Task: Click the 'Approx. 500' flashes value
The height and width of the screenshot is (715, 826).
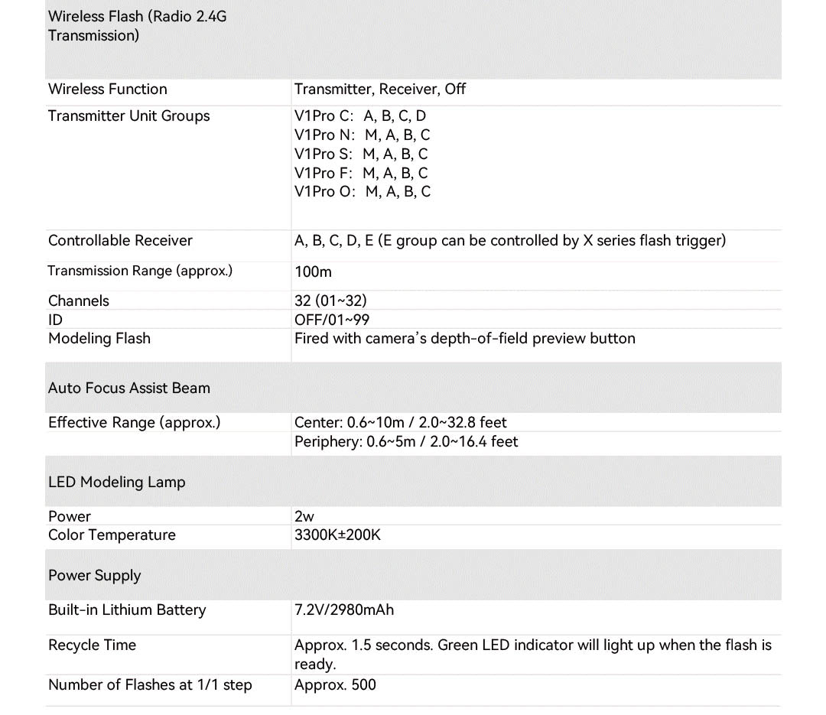Action: click(x=335, y=685)
